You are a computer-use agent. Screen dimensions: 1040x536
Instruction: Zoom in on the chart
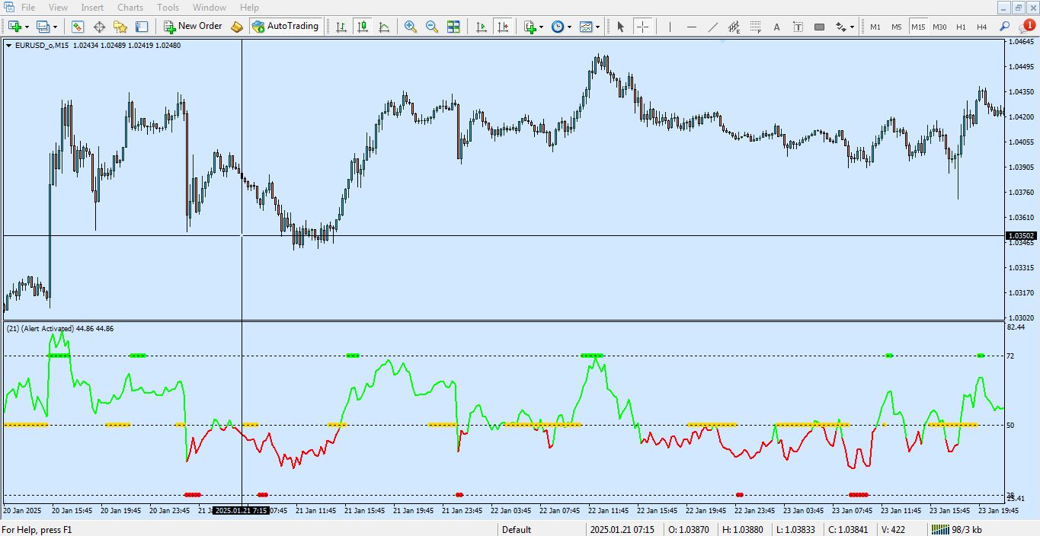coord(410,27)
